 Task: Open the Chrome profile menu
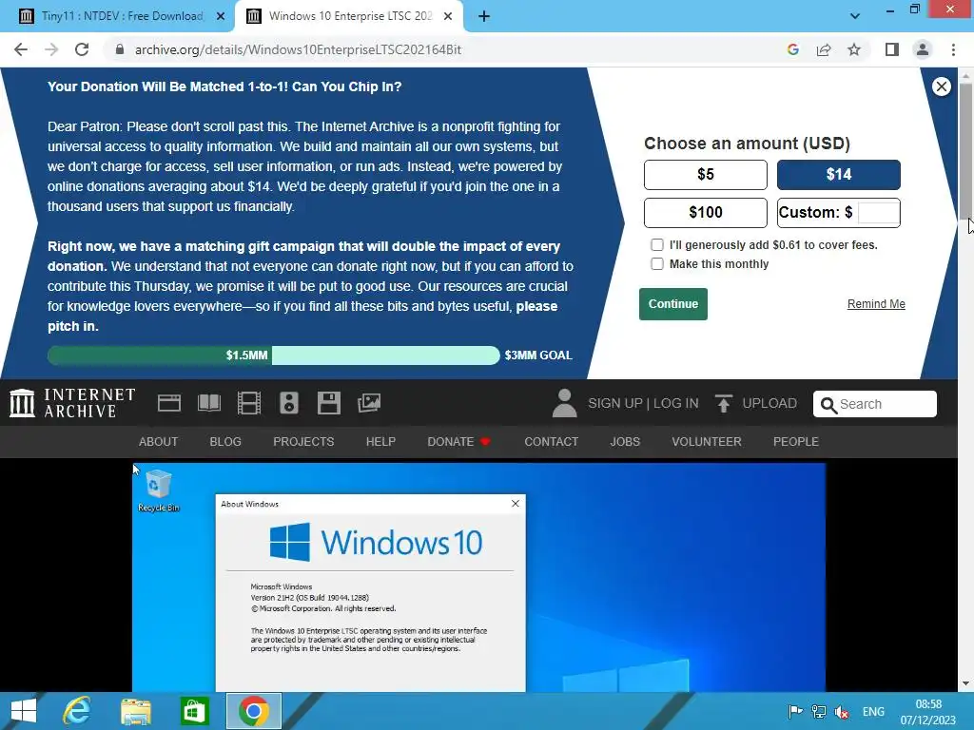923,49
